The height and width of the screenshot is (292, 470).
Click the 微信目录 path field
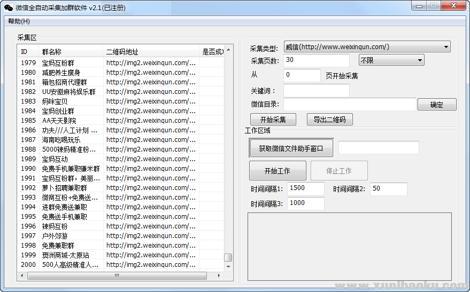click(x=349, y=105)
